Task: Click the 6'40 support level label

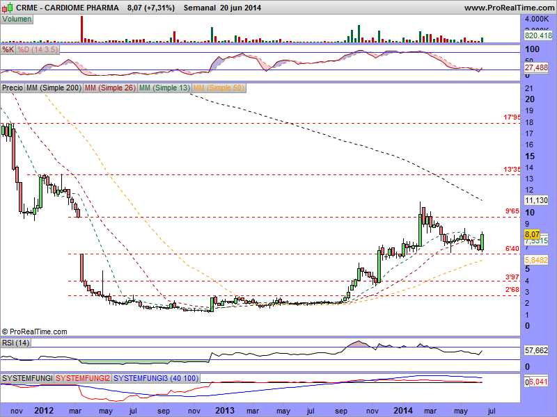Action: (512, 249)
